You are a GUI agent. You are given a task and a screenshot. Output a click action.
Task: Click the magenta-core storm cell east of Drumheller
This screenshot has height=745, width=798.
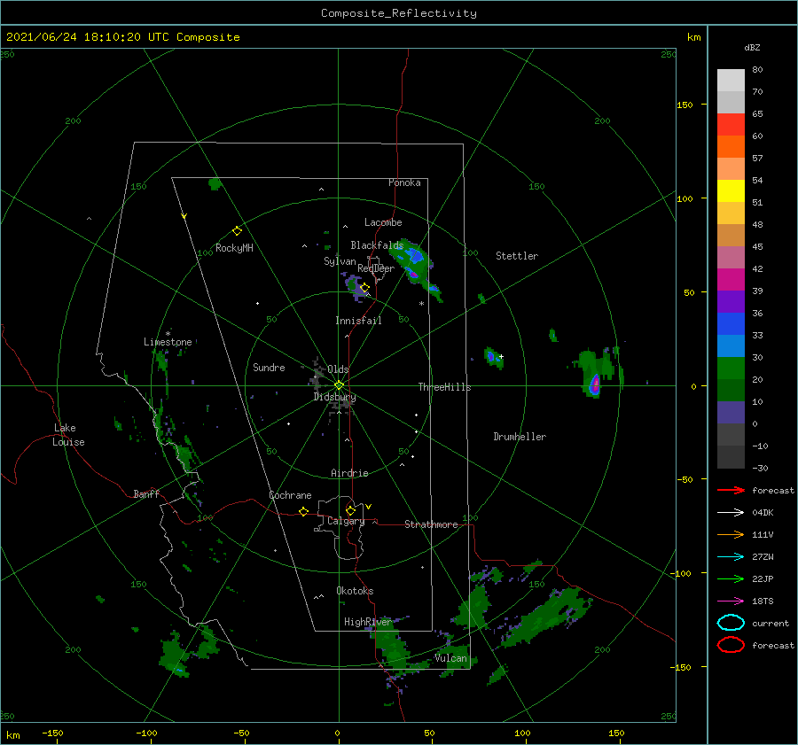[594, 385]
